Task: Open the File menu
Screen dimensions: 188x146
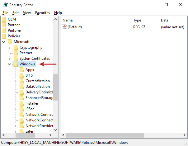Action: tap(5, 13)
